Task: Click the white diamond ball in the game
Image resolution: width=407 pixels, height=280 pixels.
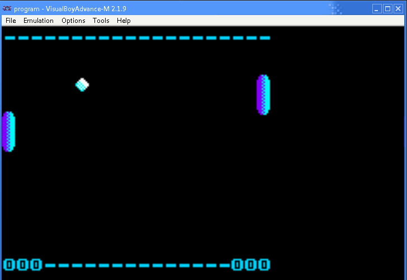Action: pyautogui.click(x=82, y=85)
